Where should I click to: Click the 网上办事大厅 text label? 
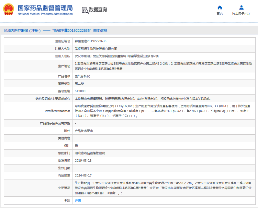pos(241,13)
